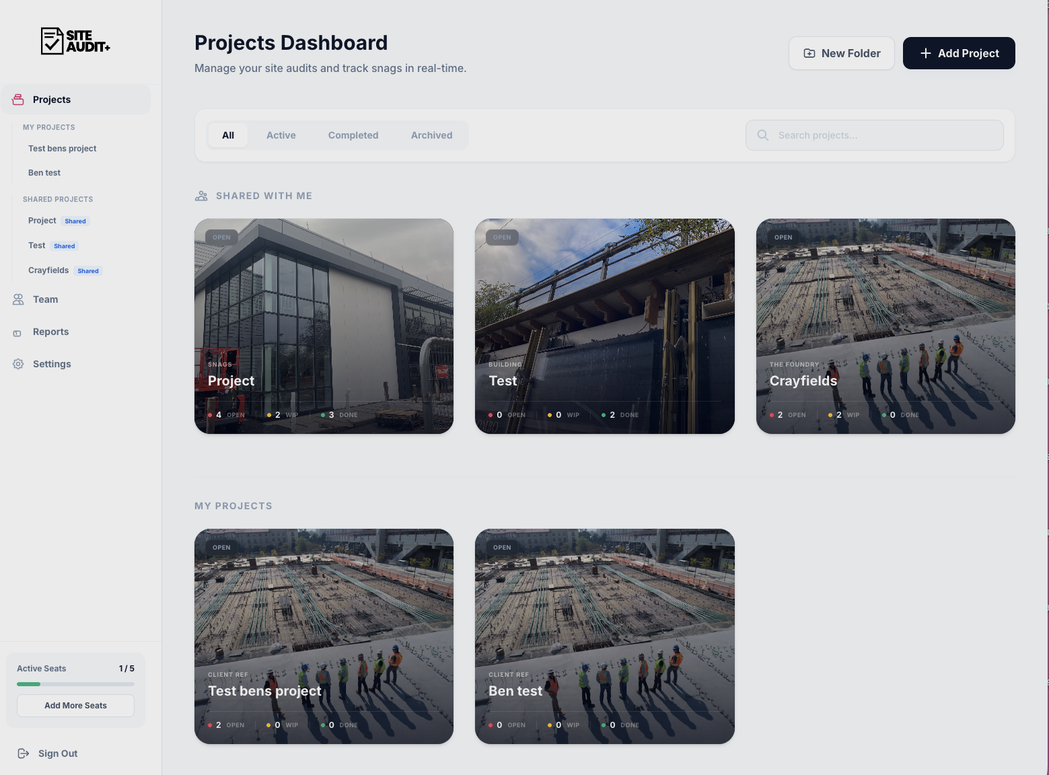Open Test bens project from My Projects list
This screenshot has width=1049, height=775.
click(x=62, y=148)
